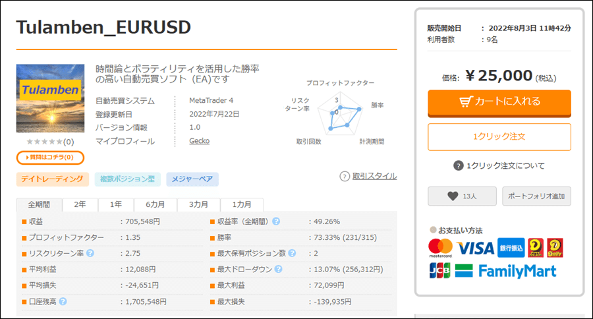The image size is (593, 319).
Task: Click the 販売開始日 date 2022年8月3日 11時42分
Action: 530,28
